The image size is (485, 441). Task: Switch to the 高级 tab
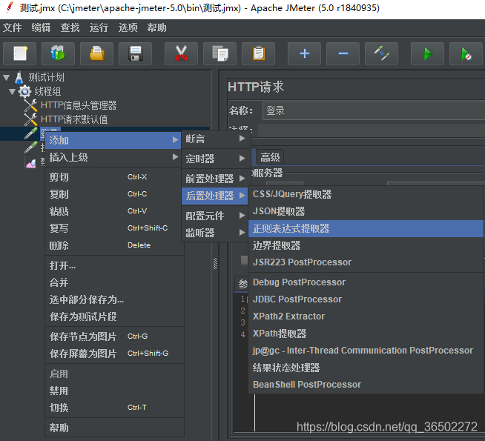click(270, 157)
